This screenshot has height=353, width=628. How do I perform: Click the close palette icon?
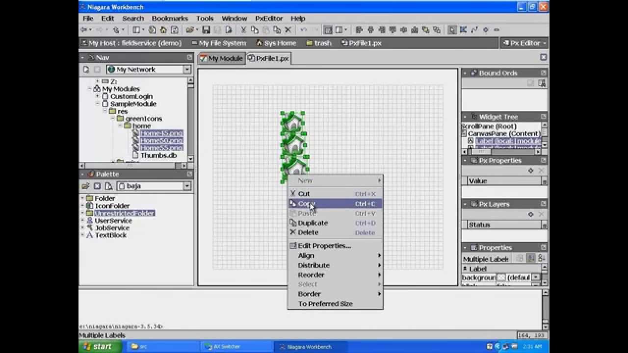pyautogui.click(x=97, y=186)
